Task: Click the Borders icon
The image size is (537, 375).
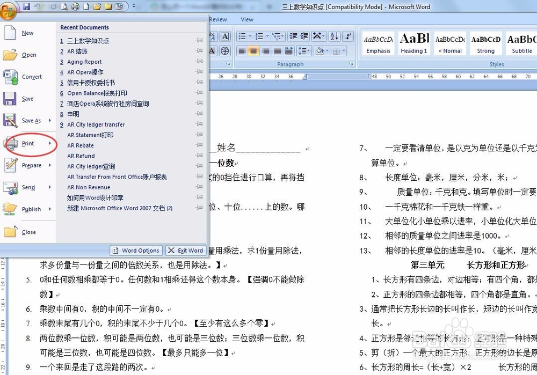Action: pyautogui.click(x=336, y=51)
